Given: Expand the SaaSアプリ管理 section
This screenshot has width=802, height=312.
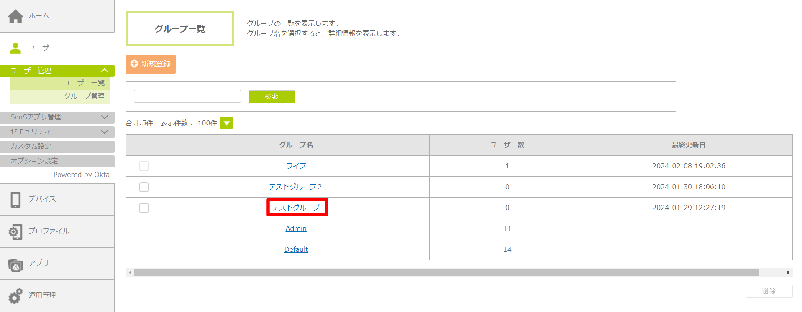Looking at the screenshot, I should [105, 117].
